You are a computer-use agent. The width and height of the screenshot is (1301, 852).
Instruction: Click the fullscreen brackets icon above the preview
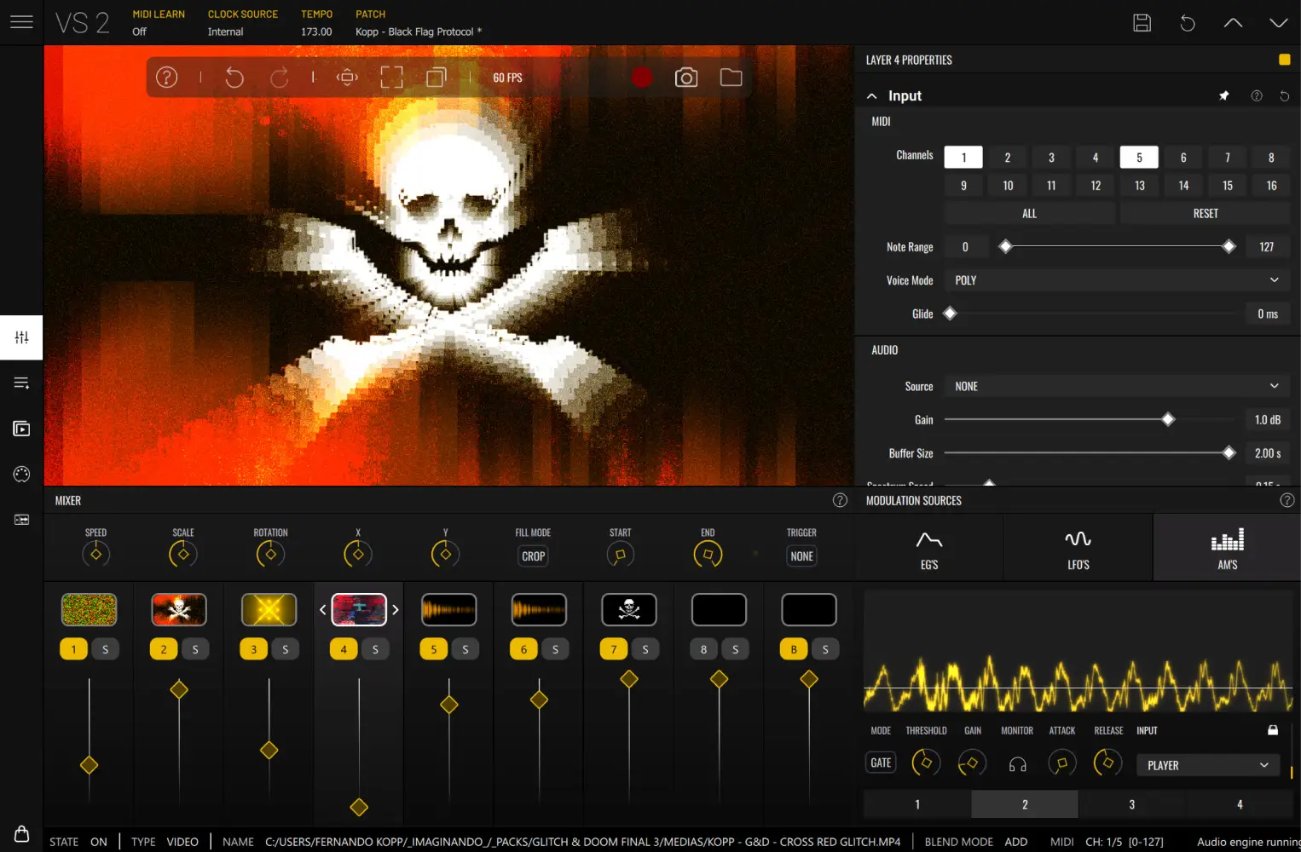click(391, 77)
